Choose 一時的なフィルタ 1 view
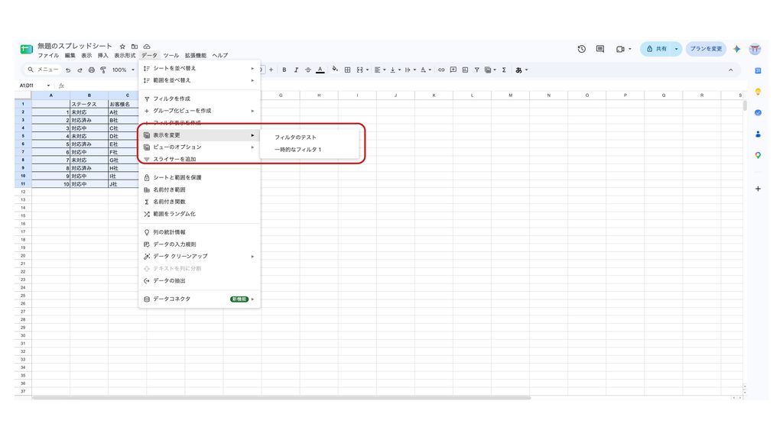 (297, 150)
